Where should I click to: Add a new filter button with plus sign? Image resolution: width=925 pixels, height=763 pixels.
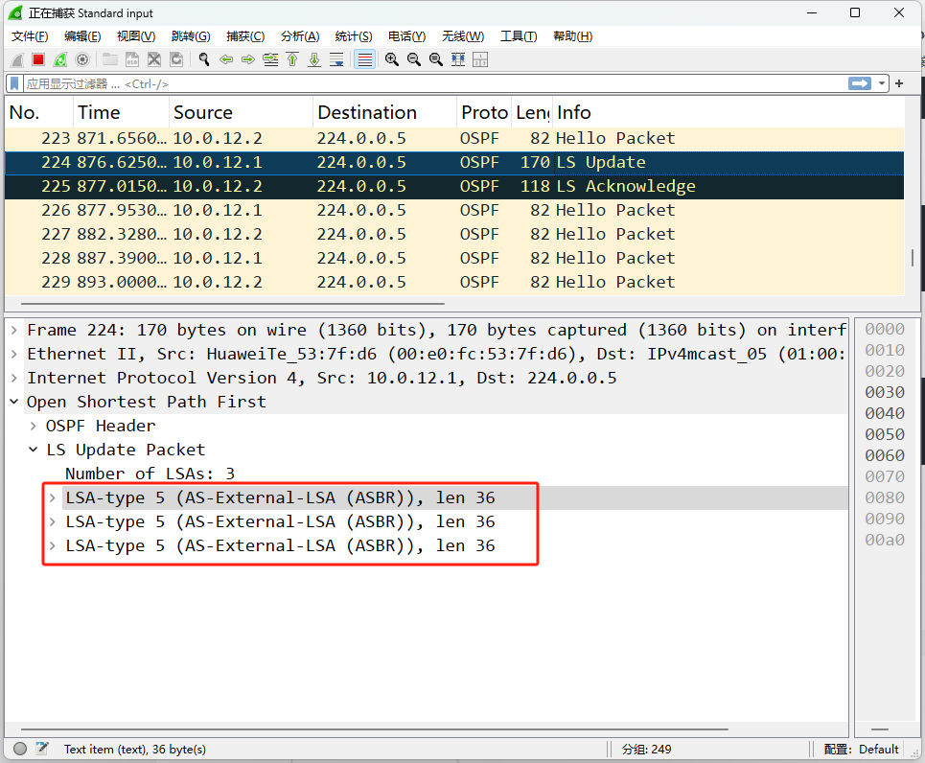click(x=898, y=82)
